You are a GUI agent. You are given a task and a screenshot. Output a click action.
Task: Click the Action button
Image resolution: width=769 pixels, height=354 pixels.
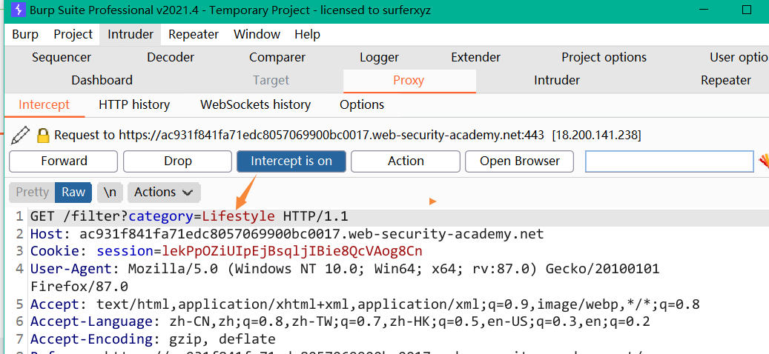[406, 161]
